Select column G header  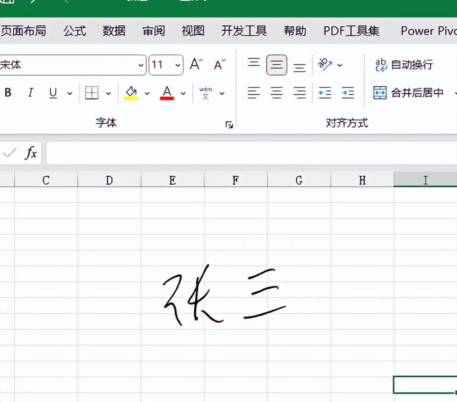(x=299, y=180)
